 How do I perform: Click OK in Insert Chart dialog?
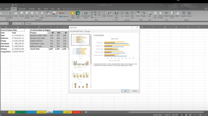pos(125,91)
